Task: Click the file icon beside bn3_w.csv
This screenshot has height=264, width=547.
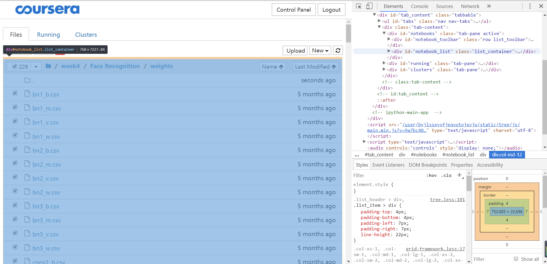Action: pos(27,247)
